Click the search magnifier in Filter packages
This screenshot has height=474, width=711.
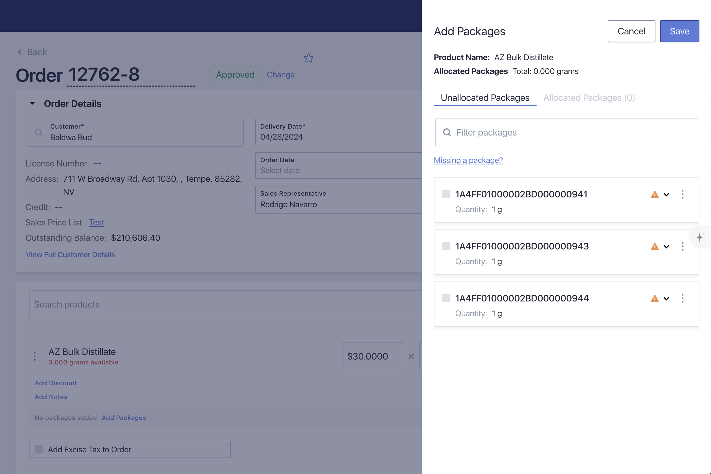coord(447,132)
